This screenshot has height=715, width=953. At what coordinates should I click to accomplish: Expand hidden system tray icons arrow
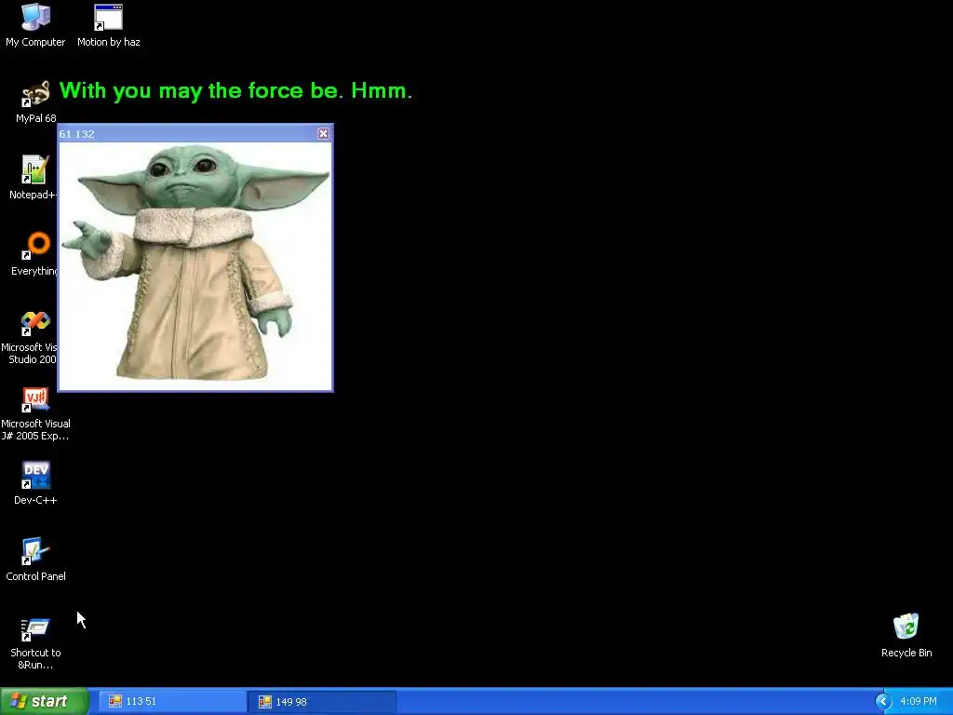coord(883,702)
